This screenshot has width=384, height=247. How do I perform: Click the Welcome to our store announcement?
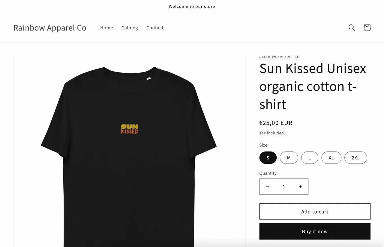point(192,7)
